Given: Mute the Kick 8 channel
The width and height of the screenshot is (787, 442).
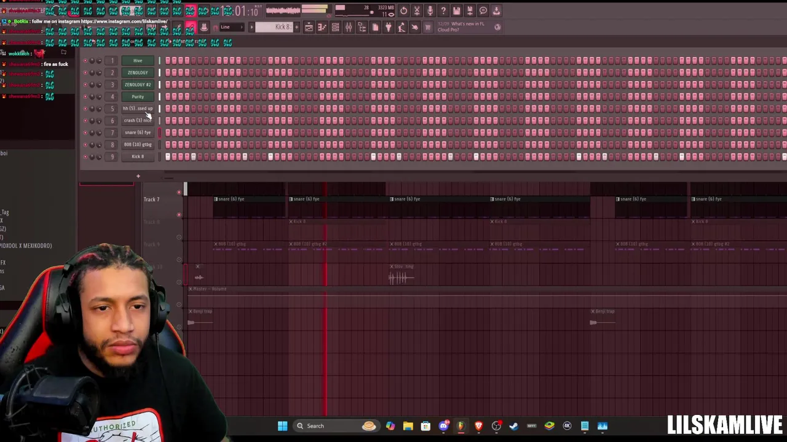Looking at the screenshot, I should [x=85, y=157].
